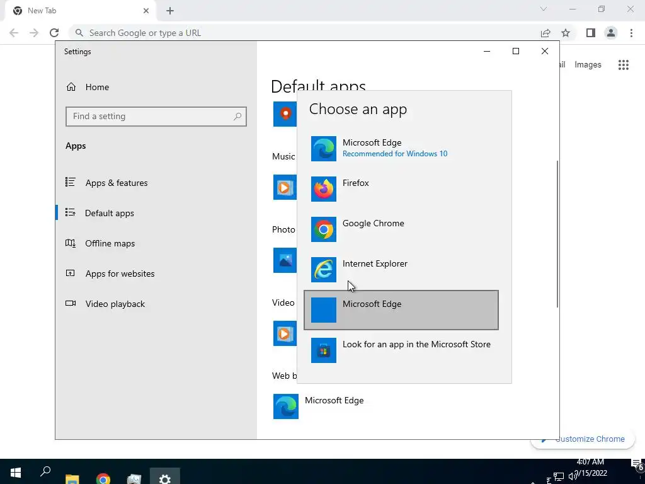Choose Microsoft Edge recommended for Windows 10
The image size is (645, 484).
pyautogui.click(x=401, y=149)
